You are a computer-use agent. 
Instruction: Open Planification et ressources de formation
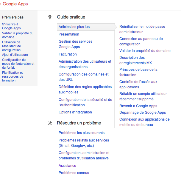tap(13, 76)
